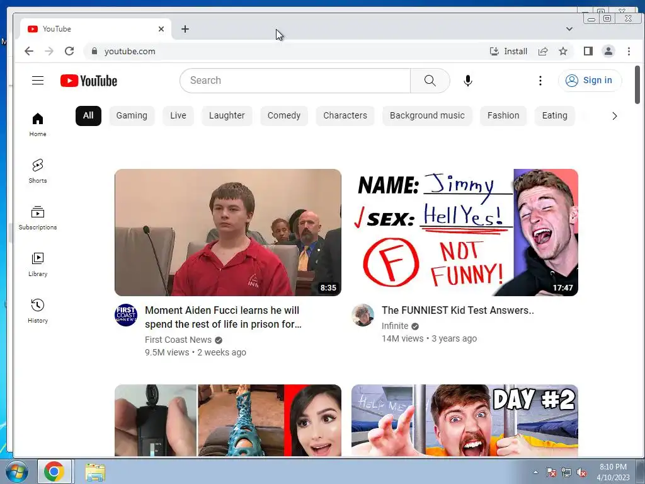Click the YouTube logo
This screenshot has width=645, height=484.
click(x=88, y=81)
